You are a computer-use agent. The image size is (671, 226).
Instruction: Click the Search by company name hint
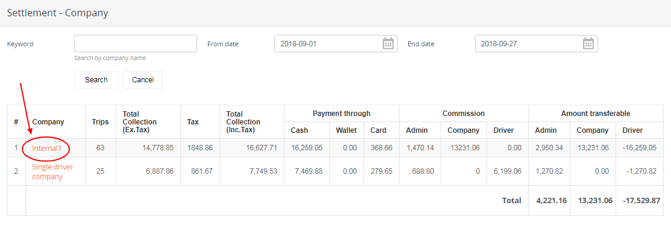coord(110,58)
